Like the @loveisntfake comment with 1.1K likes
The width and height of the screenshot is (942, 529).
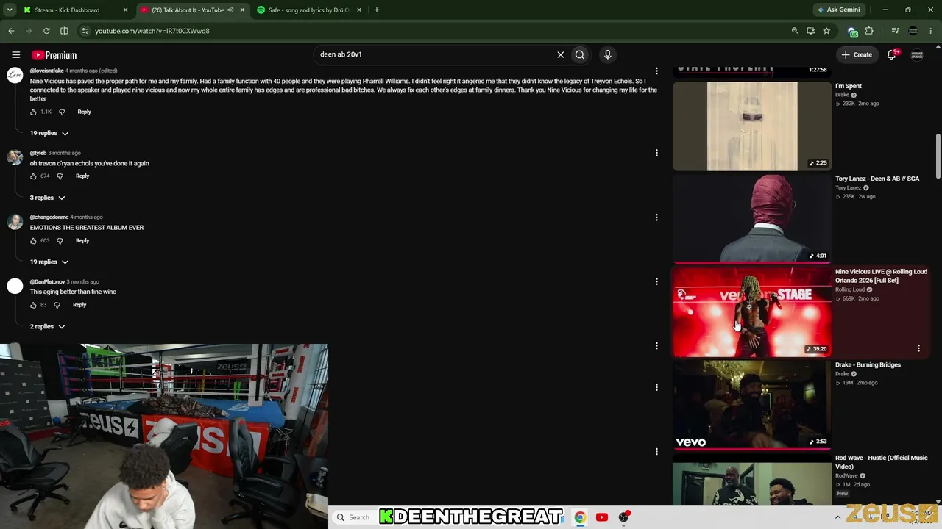tap(33, 112)
